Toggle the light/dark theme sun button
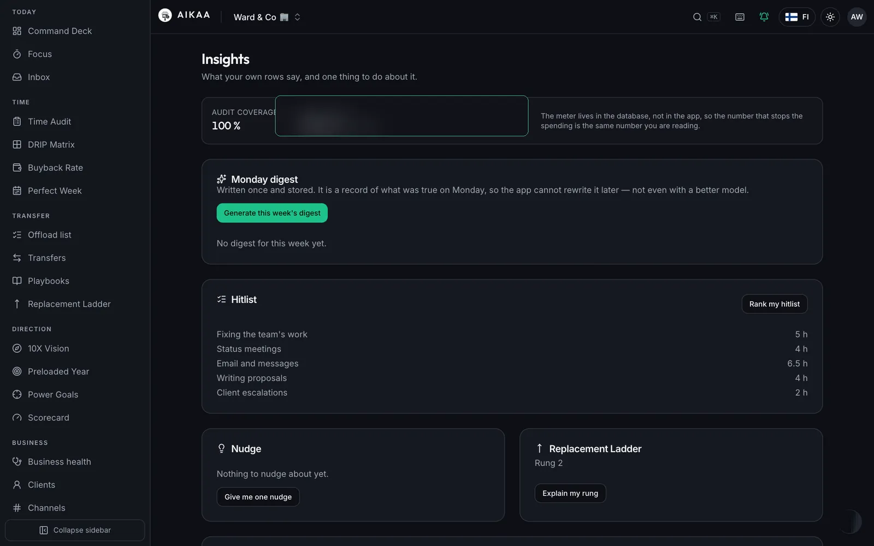Viewport: 874px width, 546px height. [830, 17]
